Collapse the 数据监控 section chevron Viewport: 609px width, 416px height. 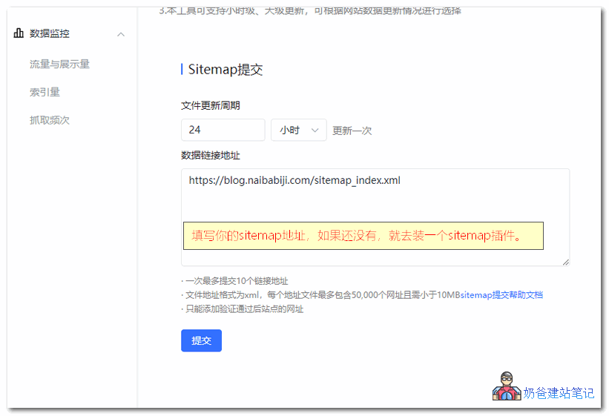click(x=121, y=35)
